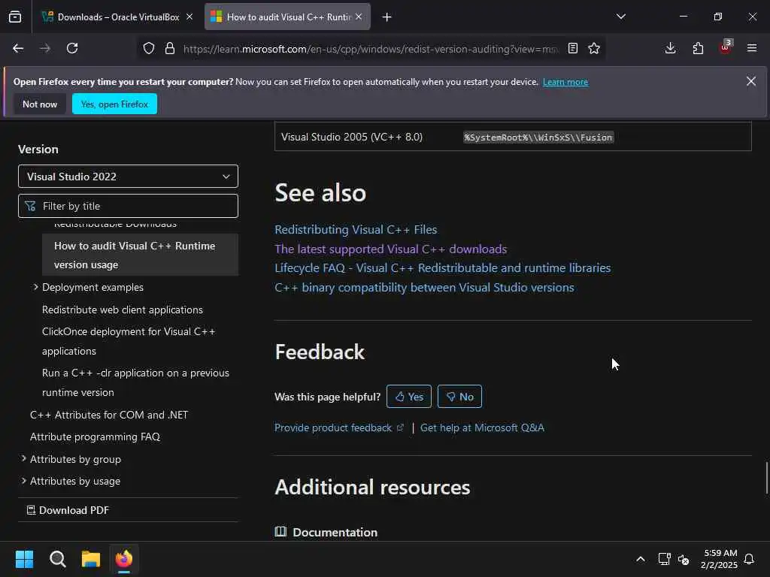The height and width of the screenshot is (577, 770).
Task: Open Run a C++ -clr application article
Action: click(135, 382)
